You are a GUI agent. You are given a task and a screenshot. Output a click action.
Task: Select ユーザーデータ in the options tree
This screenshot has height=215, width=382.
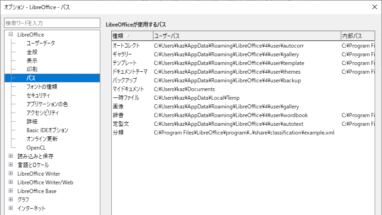pyautogui.click(x=40, y=43)
